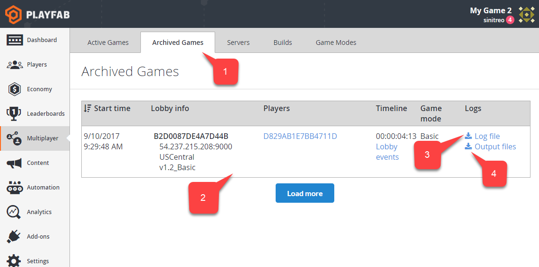
Task: Go to Leaderboards menu label
Action: [46, 114]
